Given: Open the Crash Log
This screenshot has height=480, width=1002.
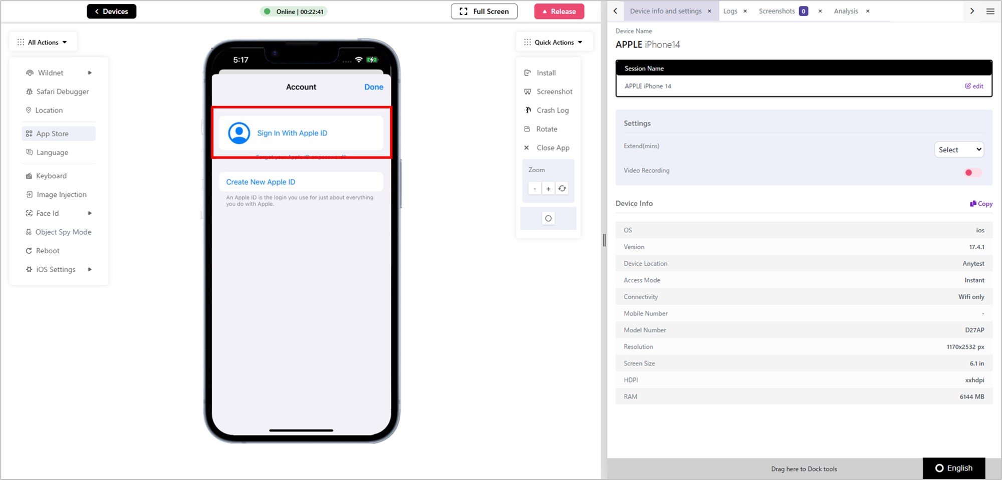Looking at the screenshot, I should 547,110.
